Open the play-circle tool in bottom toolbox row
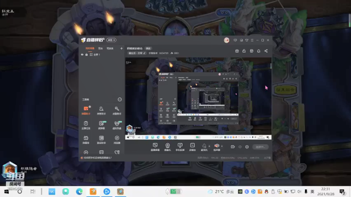 click(86, 152)
